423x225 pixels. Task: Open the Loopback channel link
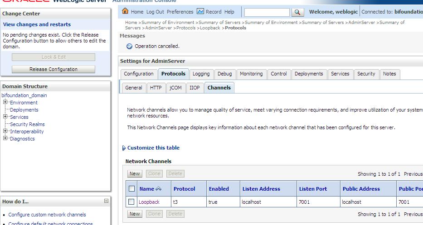[x=149, y=202]
